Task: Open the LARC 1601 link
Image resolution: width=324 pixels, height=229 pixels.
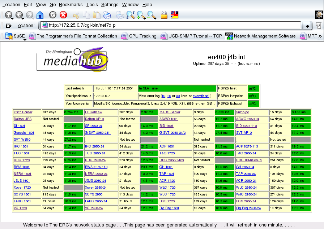Action: pyautogui.click(x=22, y=201)
